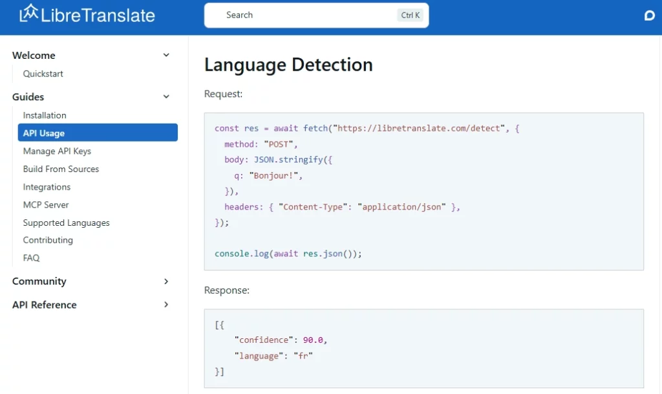Open the Integrations page

pos(47,187)
